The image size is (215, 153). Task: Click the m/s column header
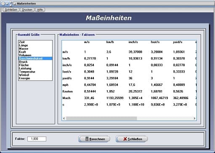click(x=87, y=42)
